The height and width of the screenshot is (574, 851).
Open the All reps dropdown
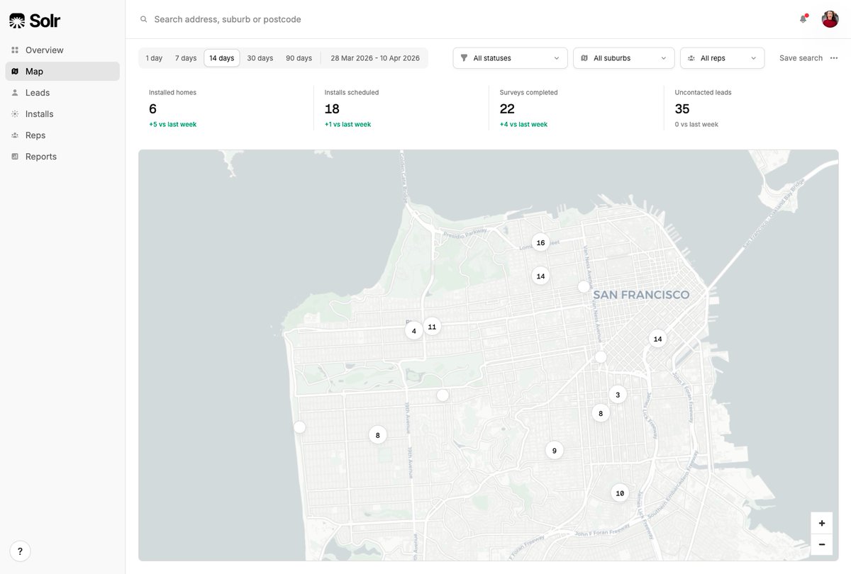722,58
